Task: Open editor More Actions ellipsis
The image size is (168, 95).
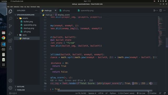Action: click(x=165, y=11)
